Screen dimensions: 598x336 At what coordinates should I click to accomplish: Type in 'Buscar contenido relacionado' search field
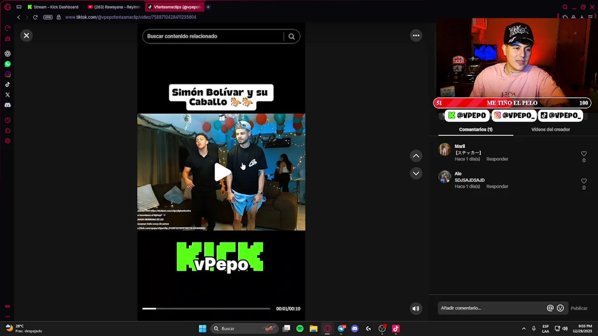click(x=213, y=36)
